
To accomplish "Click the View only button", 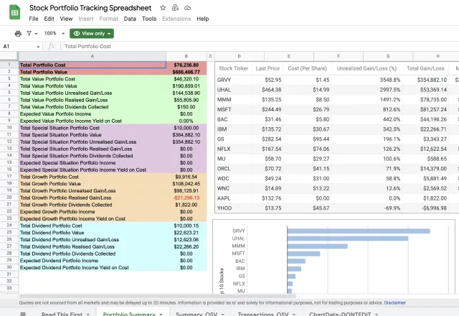I will point(92,34).
